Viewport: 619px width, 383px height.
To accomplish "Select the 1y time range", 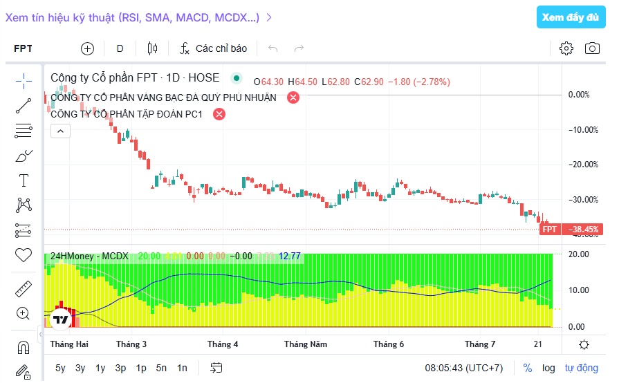I will point(100,368).
